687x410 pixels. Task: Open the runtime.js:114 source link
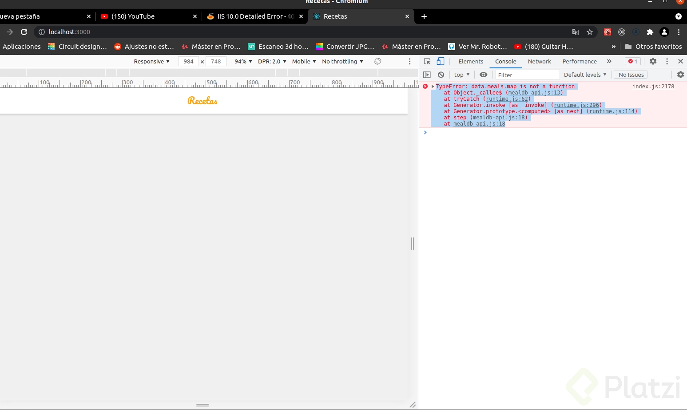(x=612, y=111)
